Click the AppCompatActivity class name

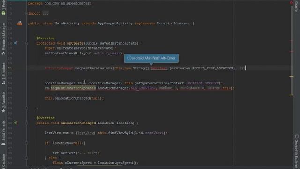click(115, 23)
